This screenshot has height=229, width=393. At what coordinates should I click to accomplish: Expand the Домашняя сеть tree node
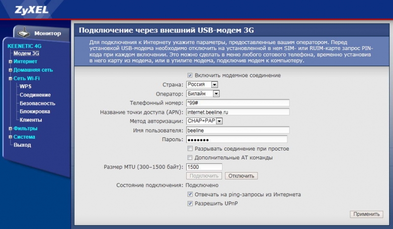pos(10,70)
